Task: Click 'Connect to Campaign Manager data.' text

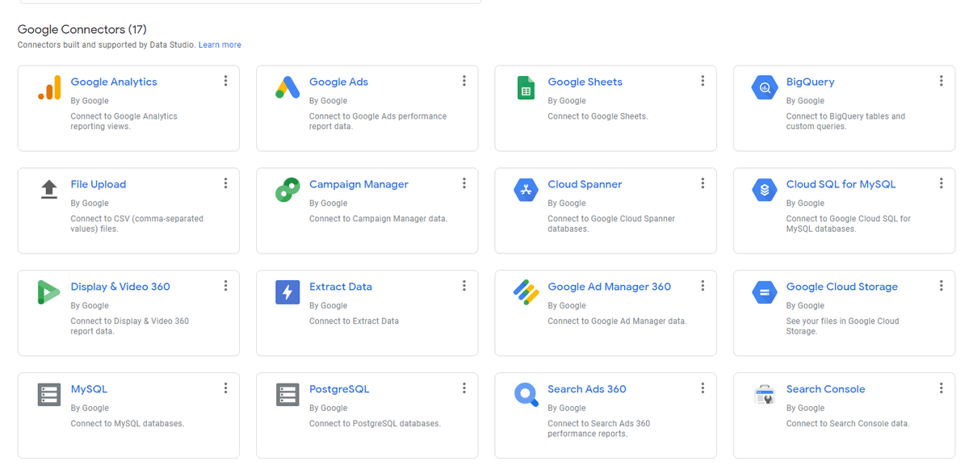Action: point(378,219)
